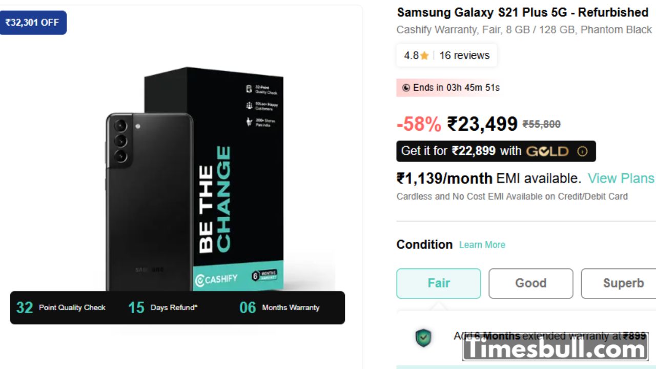Click the ₹32,301 OFF badge
Screen dimensions: 656x369
(x=32, y=23)
